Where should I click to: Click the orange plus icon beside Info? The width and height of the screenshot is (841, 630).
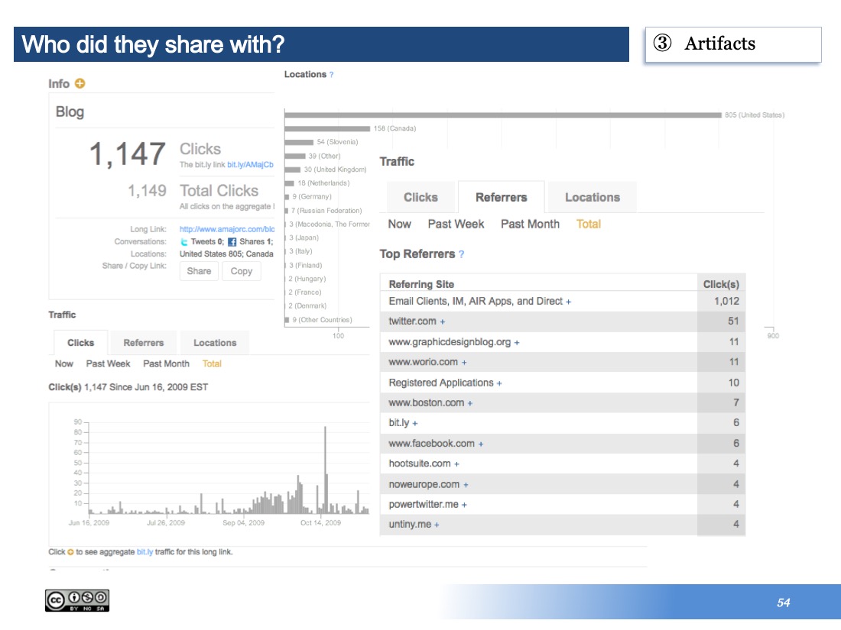point(80,83)
